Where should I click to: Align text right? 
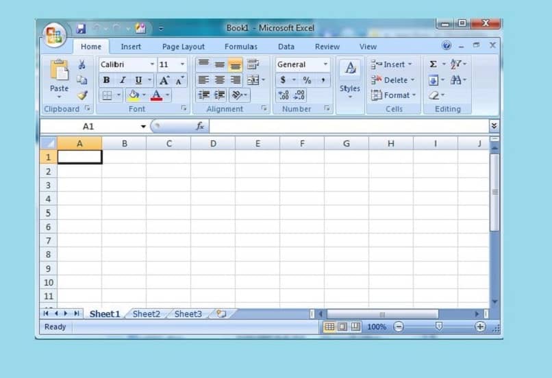(235, 80)
